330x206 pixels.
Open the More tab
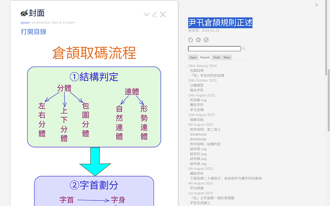(x=227, y=57)
